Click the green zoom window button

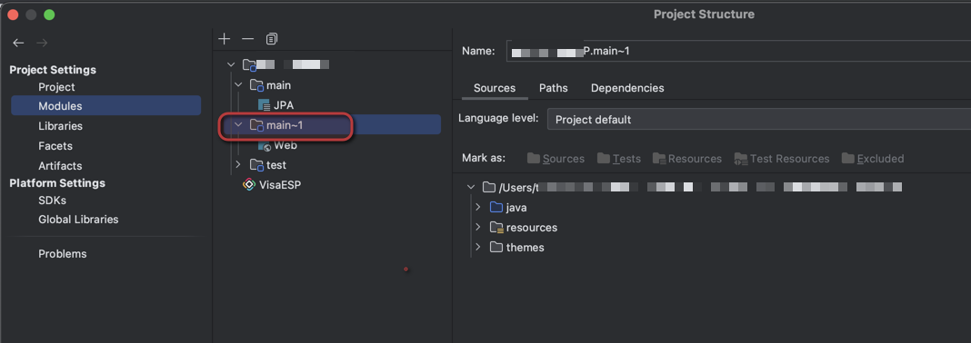(49, 15)
